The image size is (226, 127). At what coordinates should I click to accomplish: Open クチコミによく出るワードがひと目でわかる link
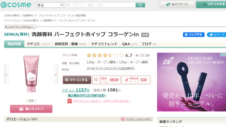tap(101, 101)
